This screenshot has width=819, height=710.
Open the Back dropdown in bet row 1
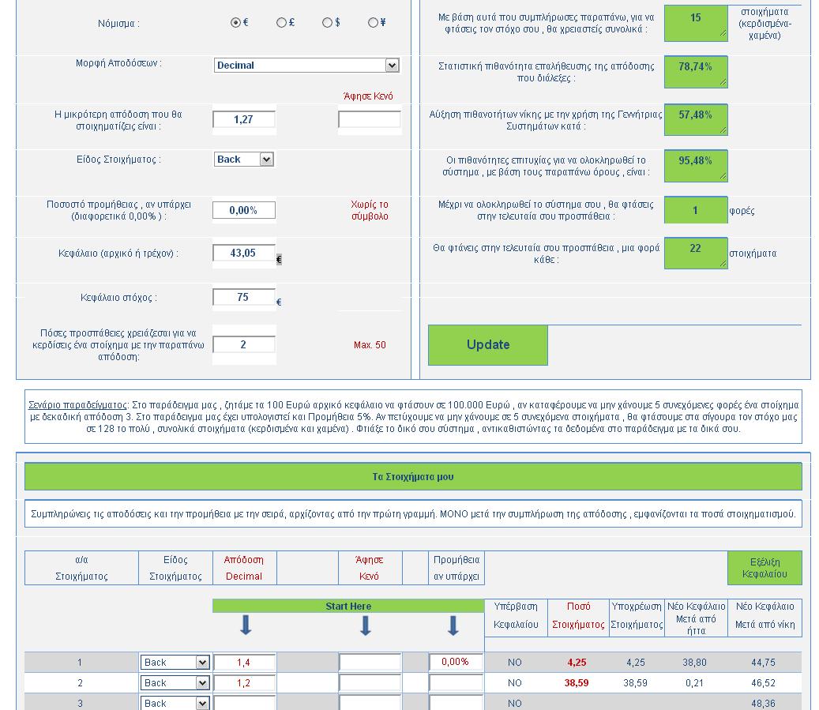click(175, 663)
